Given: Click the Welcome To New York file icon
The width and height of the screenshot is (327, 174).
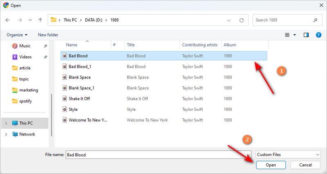Looking at the screenshot, I should point(65,120).
